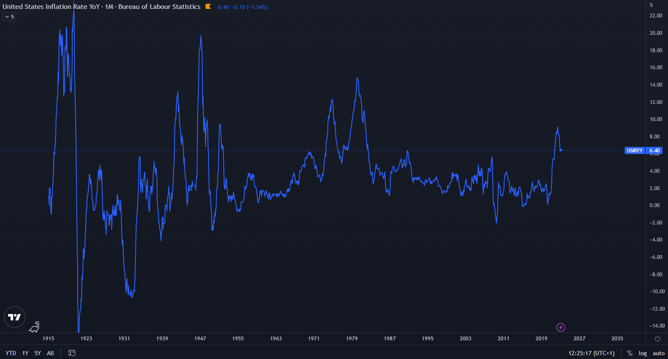Toggle auto scale mode

[658, 353]
